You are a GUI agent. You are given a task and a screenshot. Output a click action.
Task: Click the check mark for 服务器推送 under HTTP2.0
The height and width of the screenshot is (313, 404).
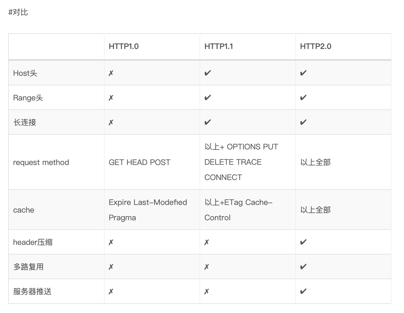click(303, 291)
